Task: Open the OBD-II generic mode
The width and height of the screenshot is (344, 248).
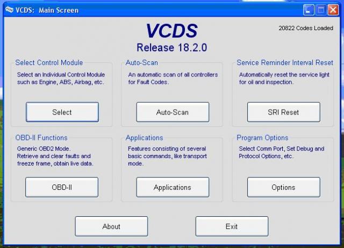Action: coord(62,187)
